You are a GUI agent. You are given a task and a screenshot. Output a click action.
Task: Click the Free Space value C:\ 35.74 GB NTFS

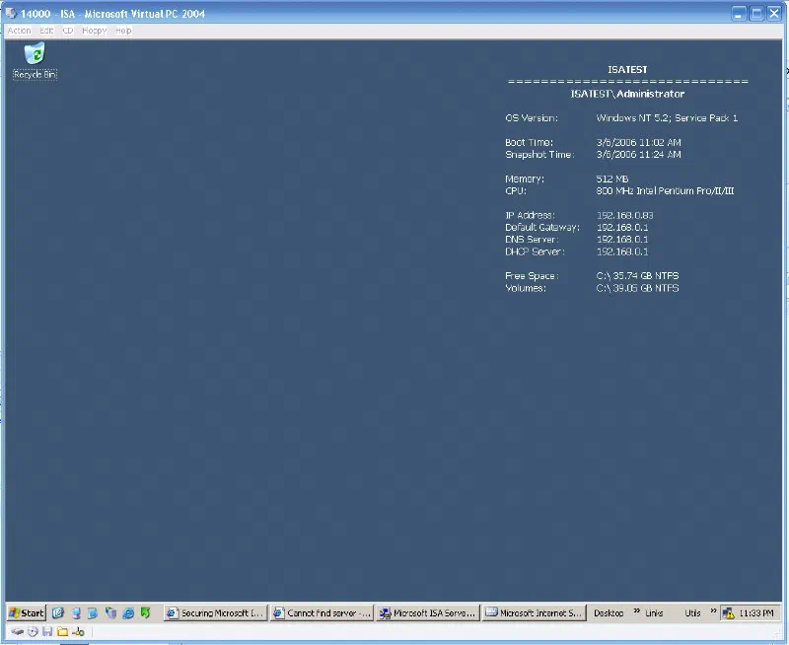pos(637,276)
